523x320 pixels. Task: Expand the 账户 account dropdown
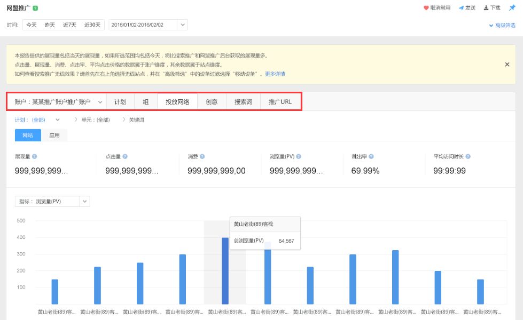100,102
